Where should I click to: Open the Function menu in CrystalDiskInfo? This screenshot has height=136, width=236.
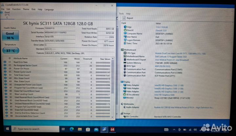pyautogui.click(x=16, y=9)
